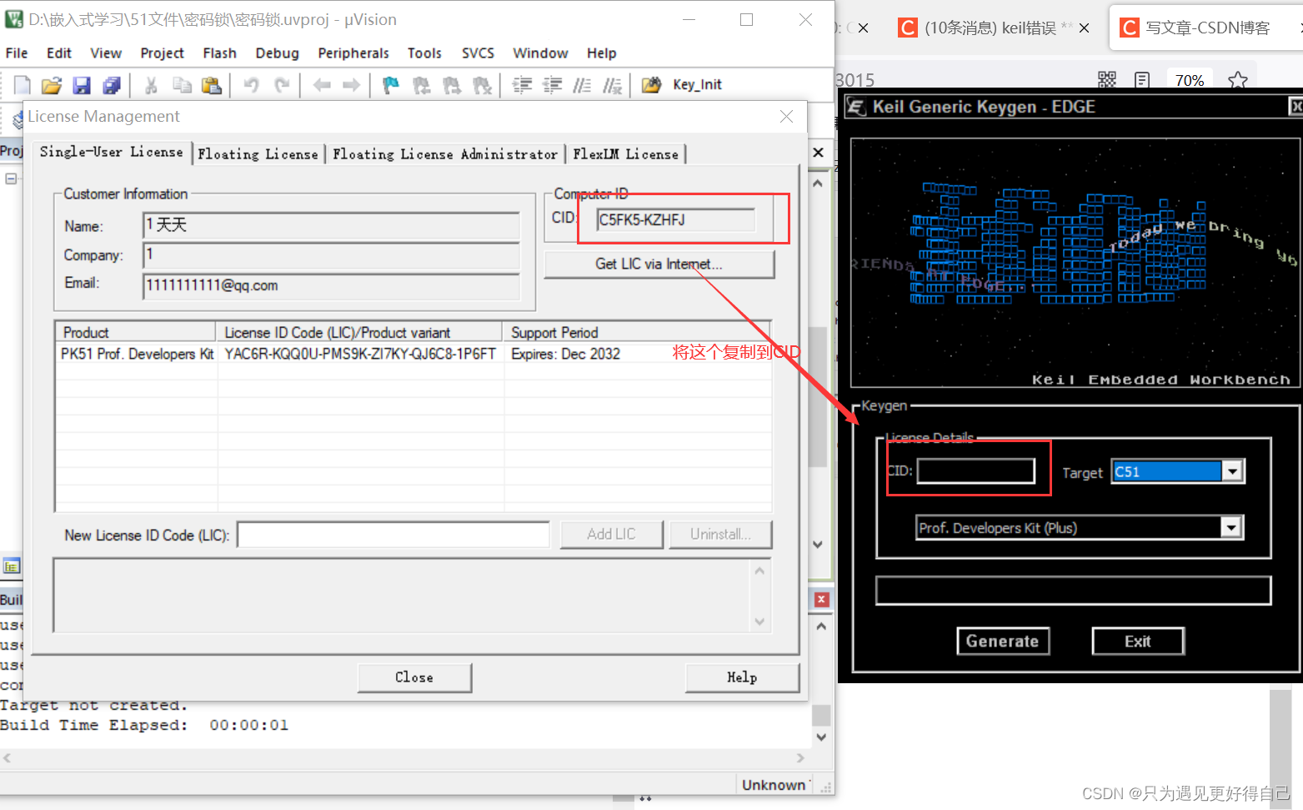Open the SVCS menu
Image resolution: width=1303 pixels, height=810 pixels.
pyautogui.click(x=478, y=53)
